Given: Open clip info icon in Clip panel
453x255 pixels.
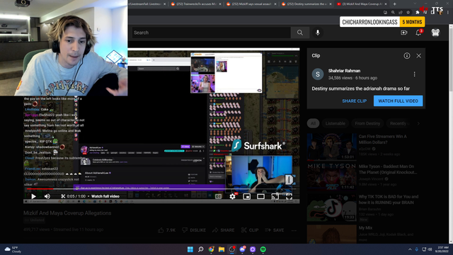Looking at the screenshot, I should click(x=407, y=56).
